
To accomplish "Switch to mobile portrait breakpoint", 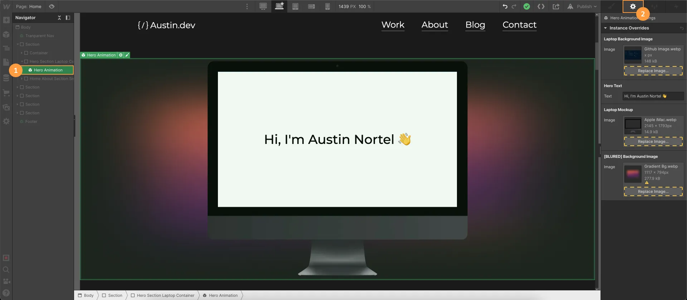I will (x=327, y=6).
